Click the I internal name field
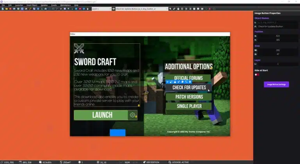Viewport: 300px width, 164px height. point(277,22)
